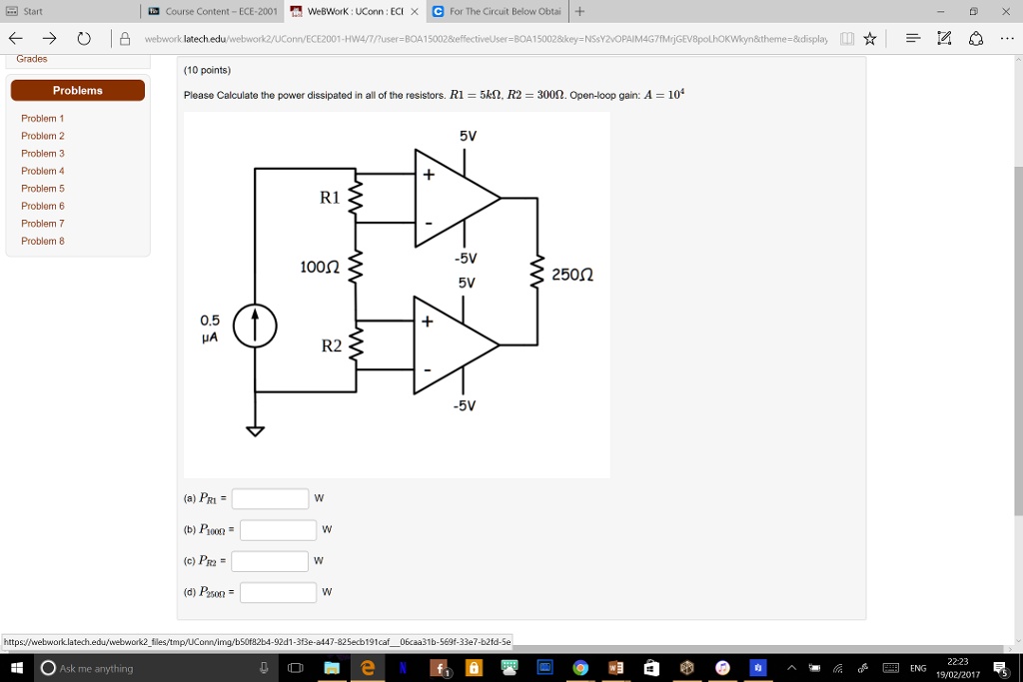Open the reading view book icon
This screenshot has height=682, width=1023.
(x=847, y=39)
